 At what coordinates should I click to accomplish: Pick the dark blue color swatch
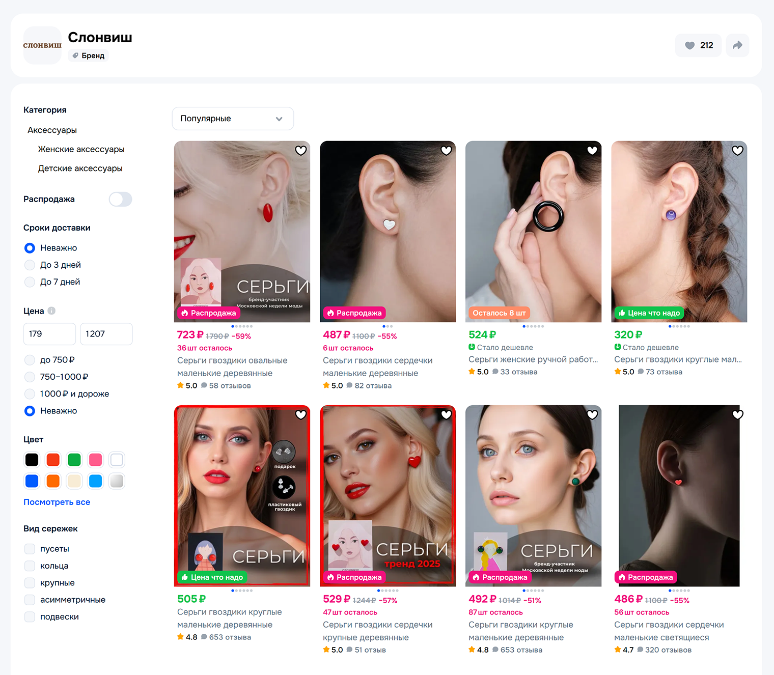click(x=32, y=481)
